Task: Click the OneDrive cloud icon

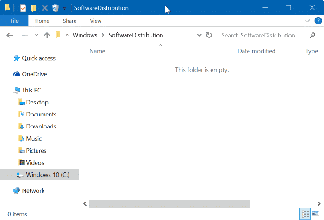Action: coord(17,73)
